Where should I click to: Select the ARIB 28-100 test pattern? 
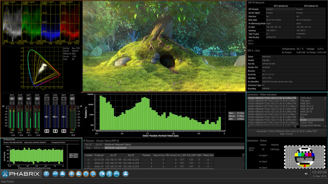[x=307, y=109]
